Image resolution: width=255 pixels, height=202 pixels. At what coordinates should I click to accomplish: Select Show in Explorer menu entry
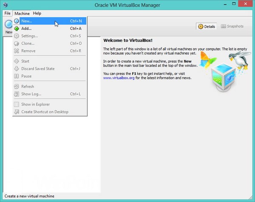coord(50,104)
